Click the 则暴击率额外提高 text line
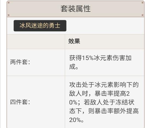Image resolution: width=151 pixels, height=128 pixels. pos(113,111)
